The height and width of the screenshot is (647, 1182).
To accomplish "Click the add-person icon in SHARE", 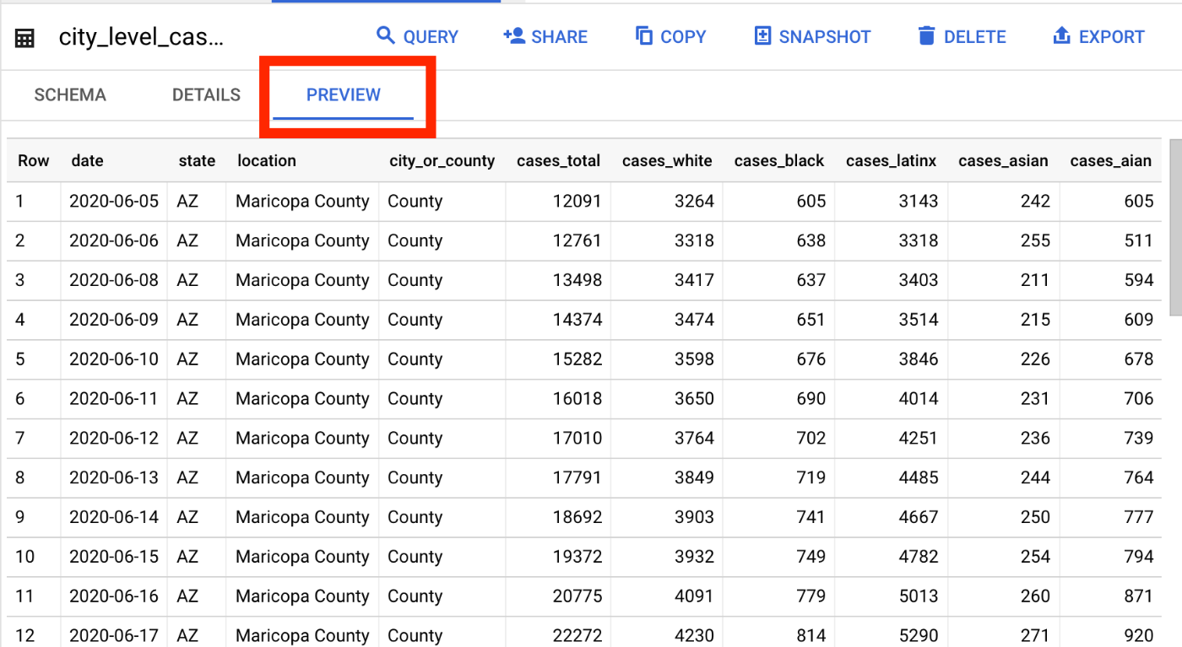I will tap(514, 35).
